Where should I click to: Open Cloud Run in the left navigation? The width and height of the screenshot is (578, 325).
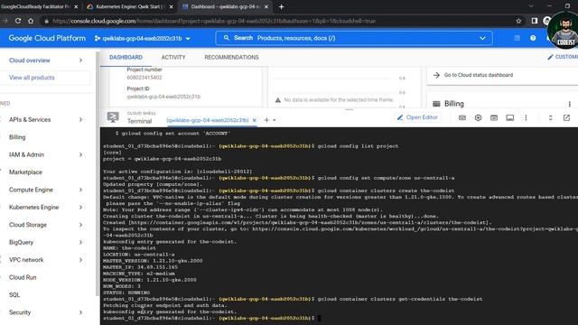23,277
